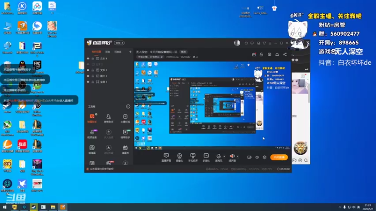Image resolution: width=376 pixels, height=211 pixels.
Task: Toggle the lock on the 文本 1 source
Action: click(x=93, y=70)
